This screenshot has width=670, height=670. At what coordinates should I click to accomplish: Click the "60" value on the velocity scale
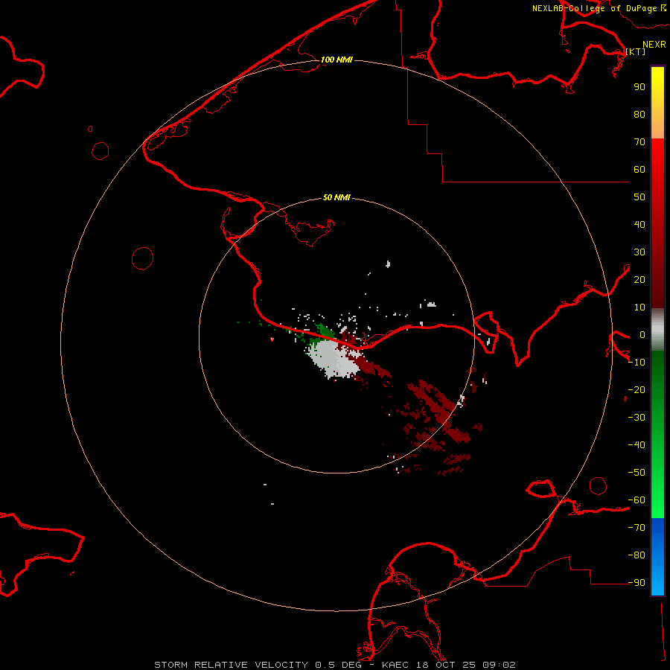pyautogui.click(x=639, y=169)
